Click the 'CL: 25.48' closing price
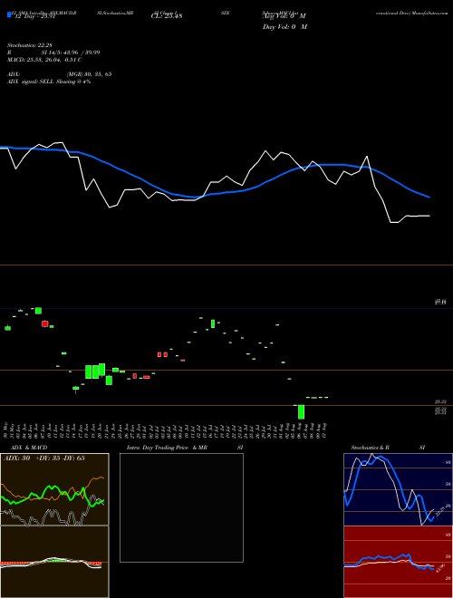The image size is (453, 598). [x=167, y=16]
